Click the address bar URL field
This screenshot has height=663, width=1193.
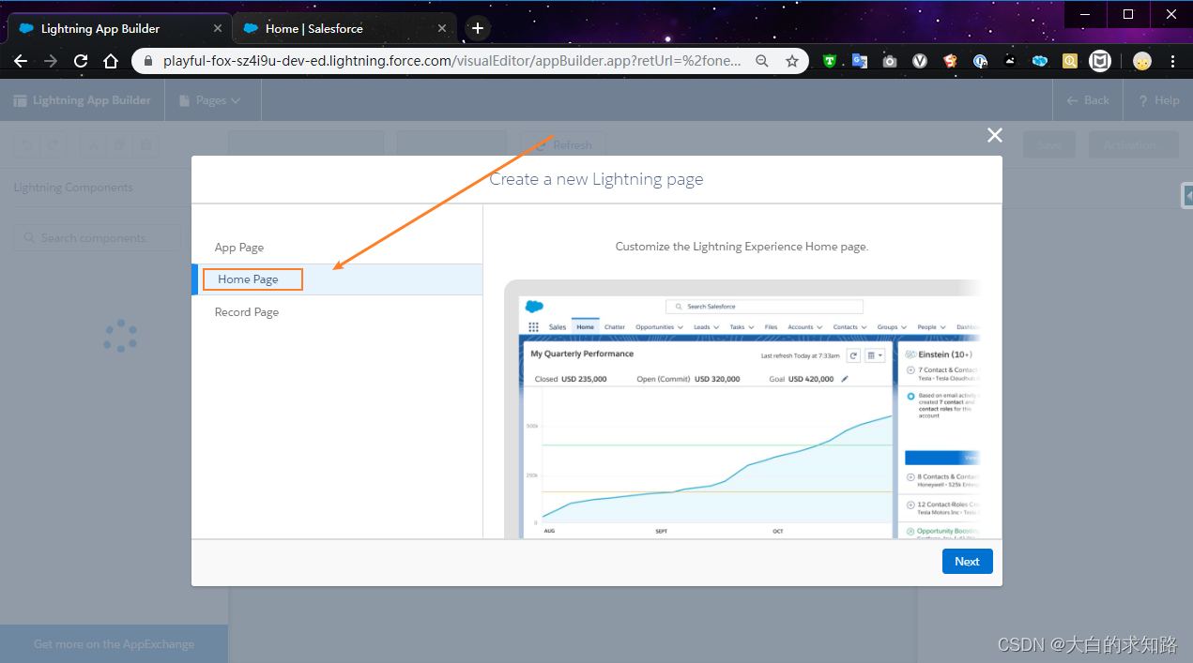point(451,61)
